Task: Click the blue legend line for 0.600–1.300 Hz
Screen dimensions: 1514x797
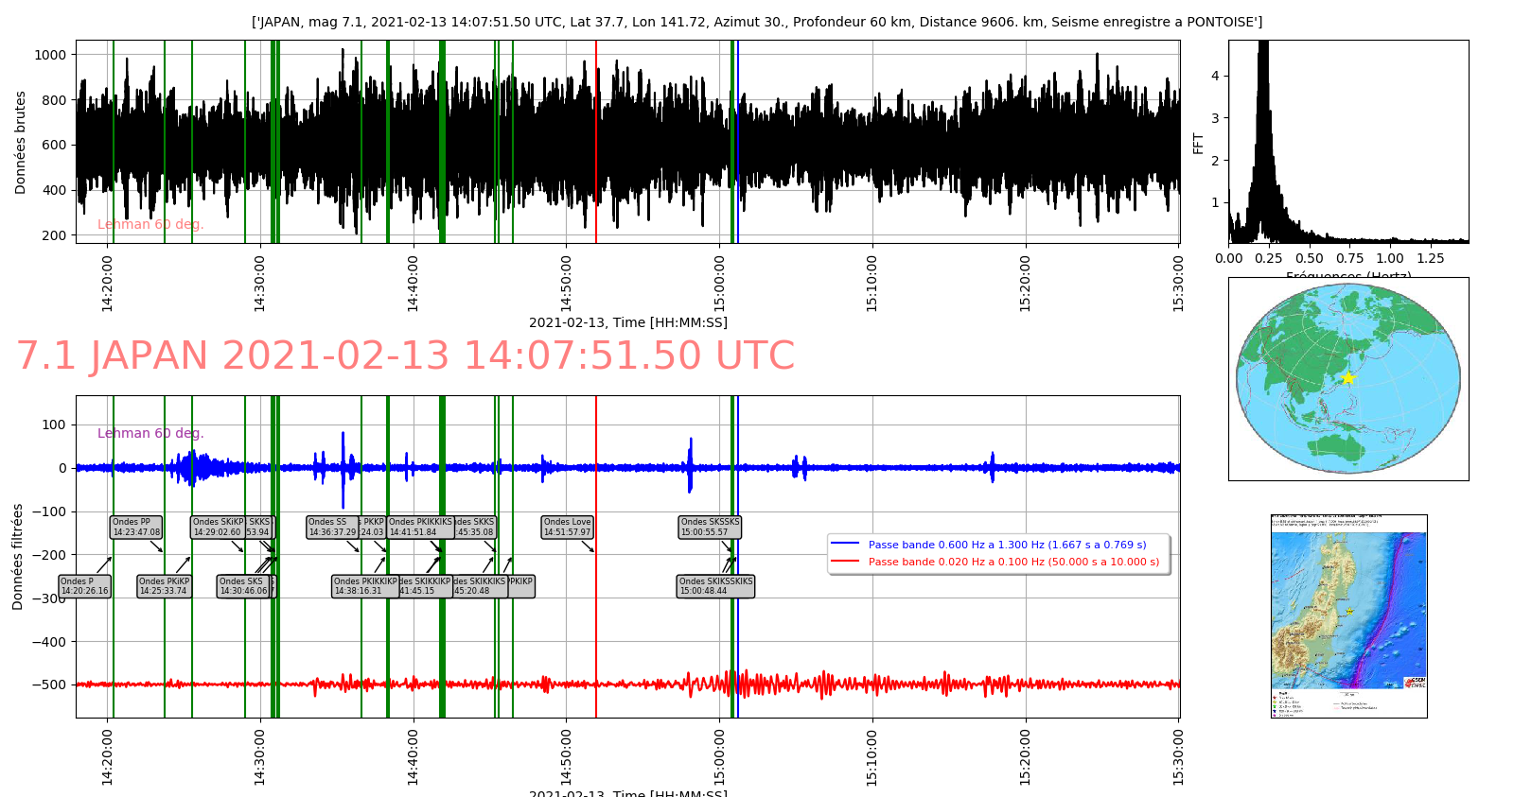Action: [x=844, y=544]
